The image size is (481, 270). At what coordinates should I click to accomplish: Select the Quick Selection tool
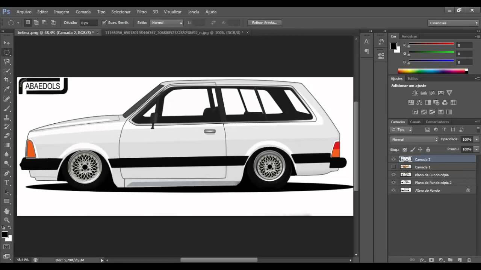7,70
